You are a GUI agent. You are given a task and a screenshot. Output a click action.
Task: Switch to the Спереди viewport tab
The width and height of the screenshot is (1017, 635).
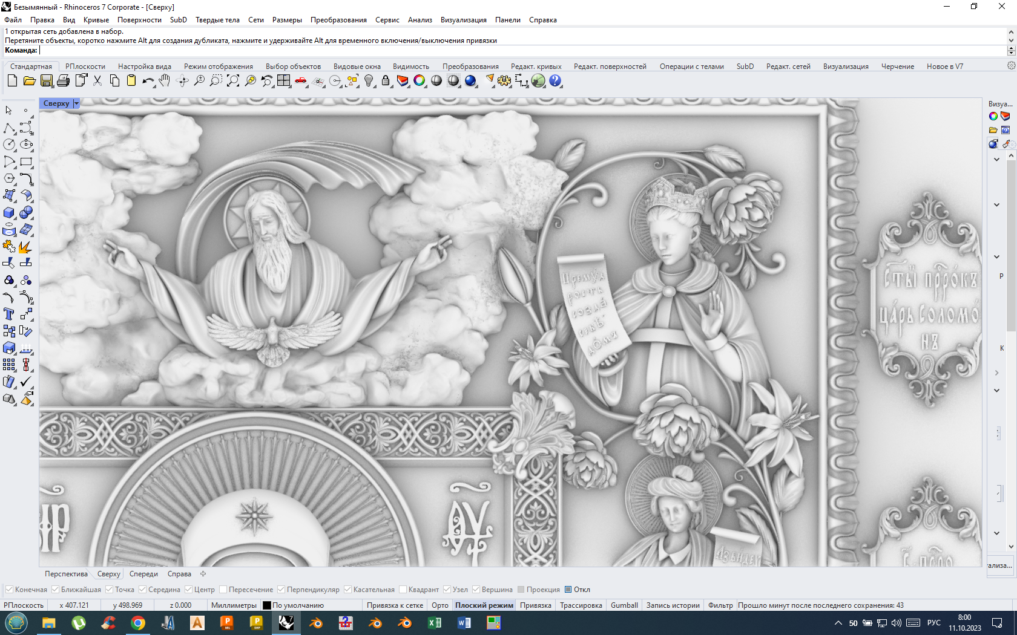[x=143, y=574]
